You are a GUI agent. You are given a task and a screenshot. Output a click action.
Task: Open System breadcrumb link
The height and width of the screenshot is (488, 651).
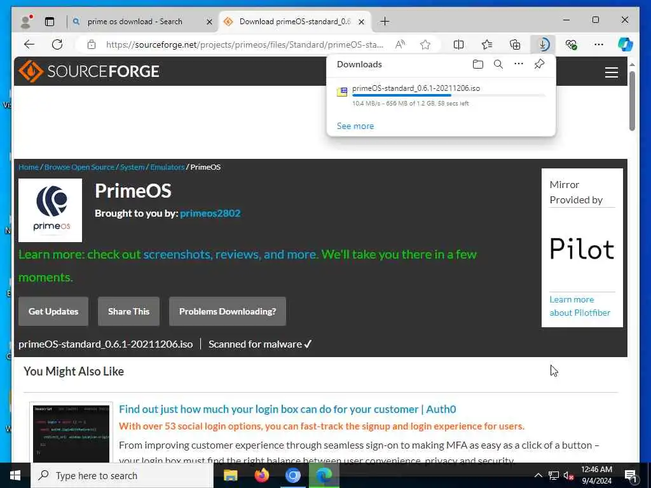(x=132, y=167)
